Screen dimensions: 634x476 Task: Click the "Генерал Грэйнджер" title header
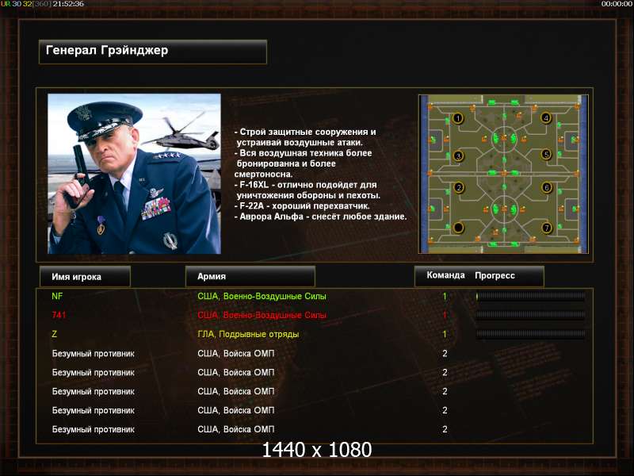153,52
